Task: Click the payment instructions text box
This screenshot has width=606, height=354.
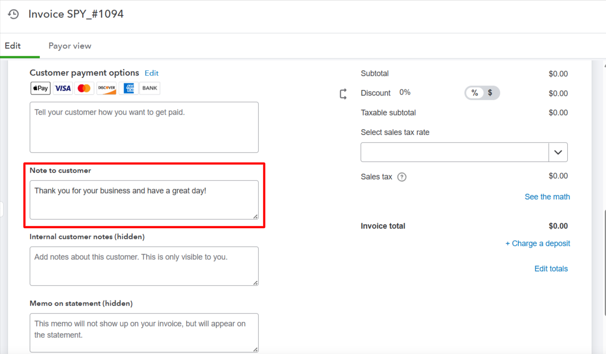Action: (144, 127)
